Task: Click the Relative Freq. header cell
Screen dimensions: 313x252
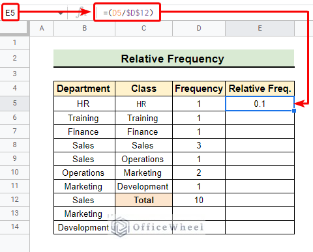Action: [x=260, y=89]
